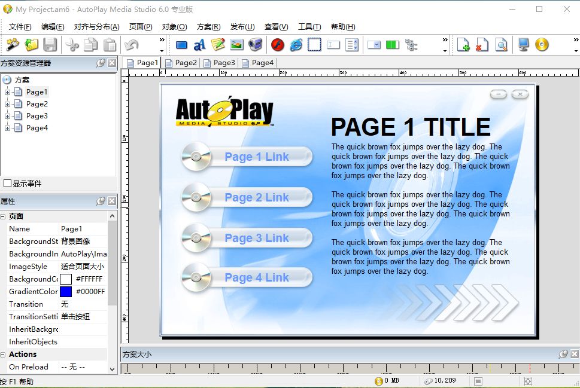Select Page3 in the project tree
The image size is (580, 388).
(37, 116)
